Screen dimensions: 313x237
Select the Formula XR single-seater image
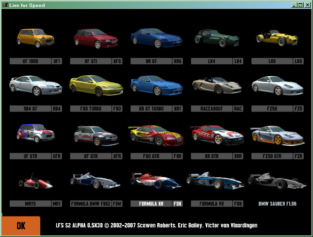coord(157,181)
